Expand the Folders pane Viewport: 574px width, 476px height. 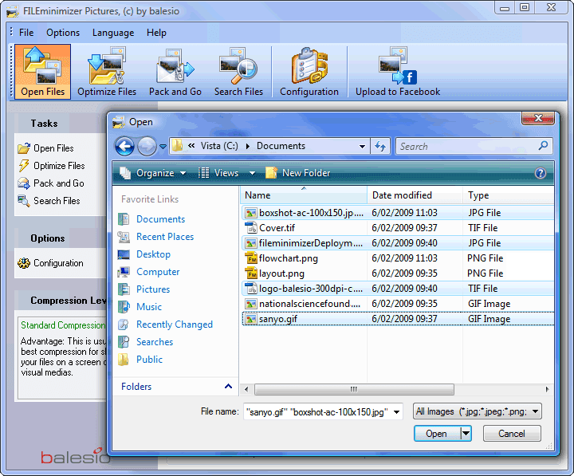point(228,386)
